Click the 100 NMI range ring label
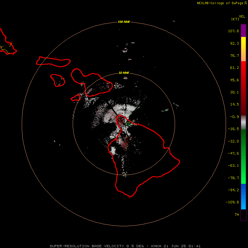The image size is (248, 248). 124,22
